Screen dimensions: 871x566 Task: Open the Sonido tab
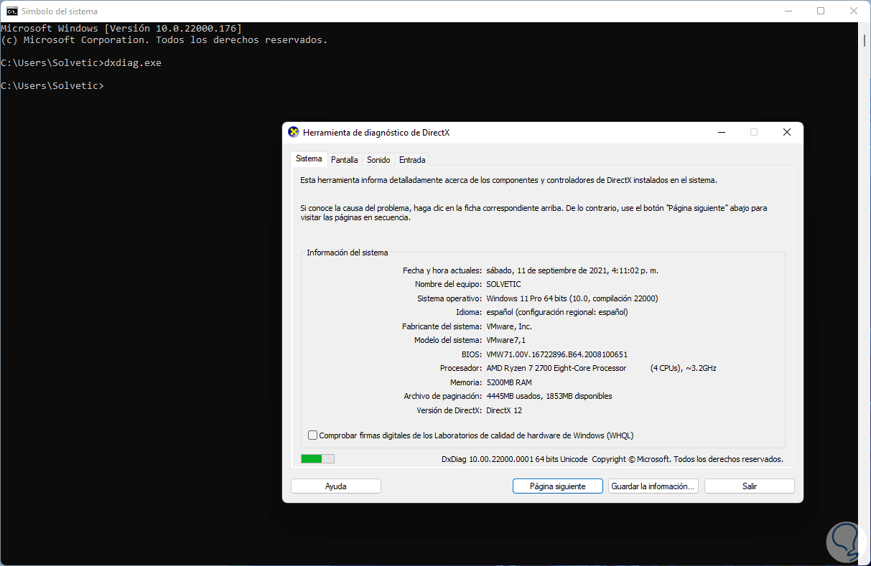tap(378, 160)
